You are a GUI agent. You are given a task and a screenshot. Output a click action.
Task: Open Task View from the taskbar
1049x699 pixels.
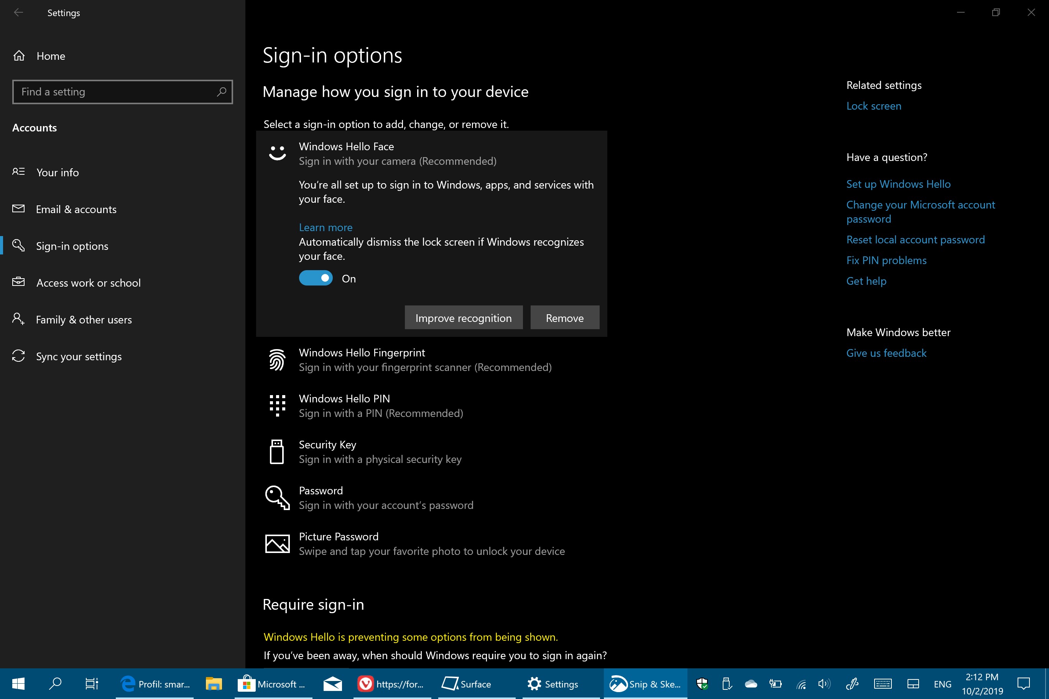point(91,684)
